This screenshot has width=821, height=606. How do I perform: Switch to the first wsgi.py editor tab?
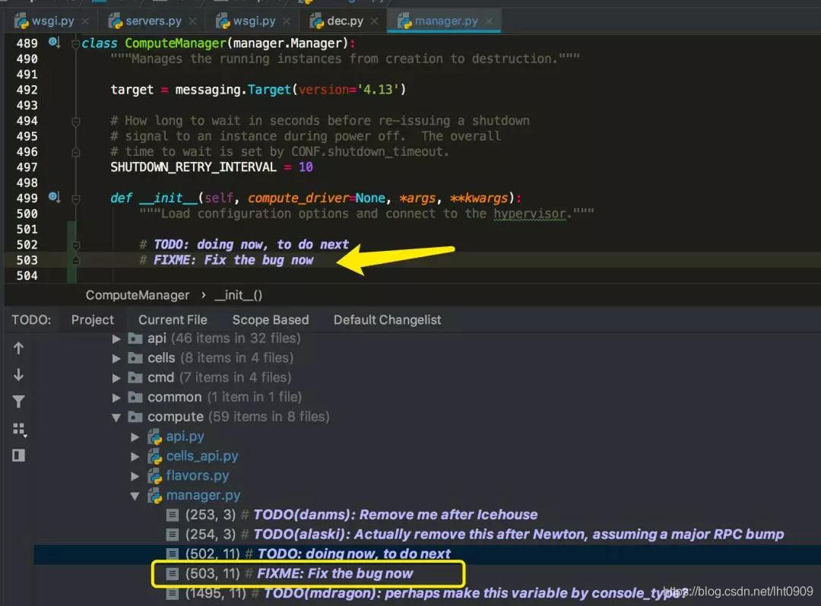tap(52, 21)
